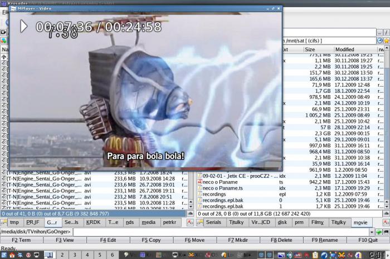This screenshot has width=390, height=259.
Task: Select the 'neco o Paname.ts' file
Action: (290, 188)
